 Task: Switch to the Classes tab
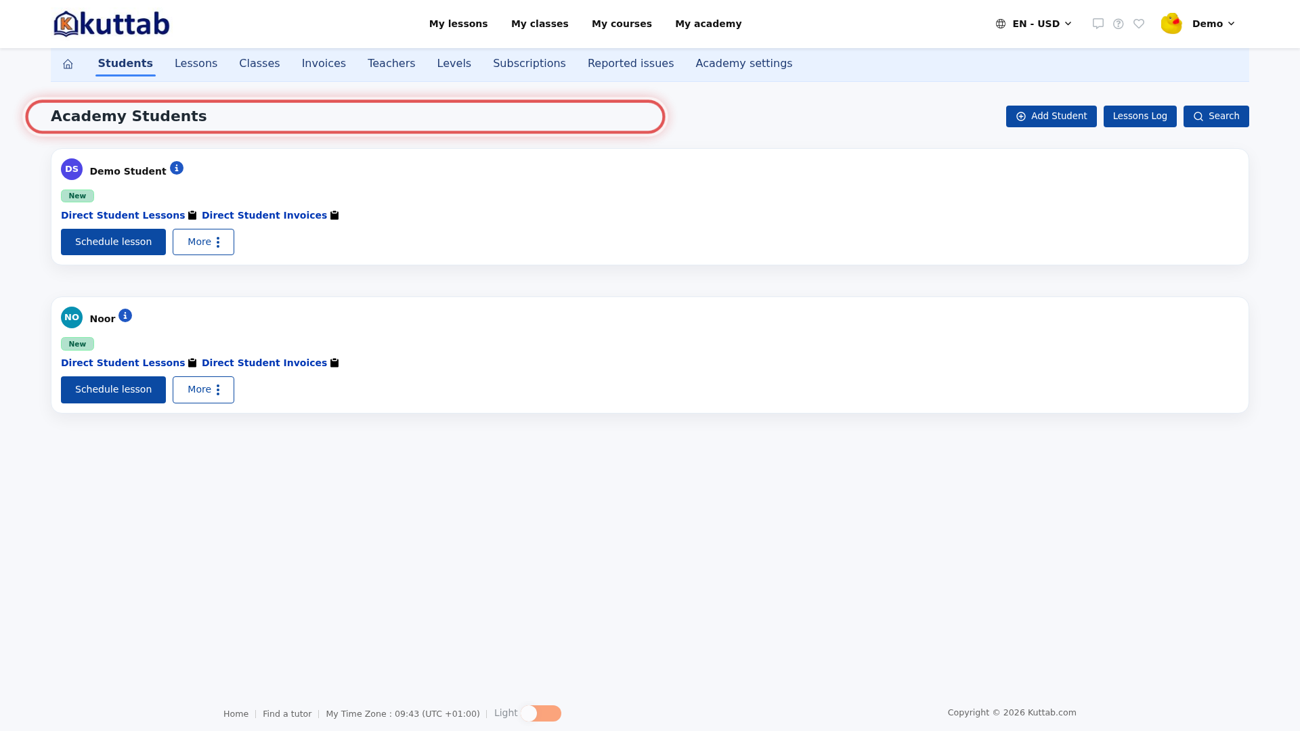259,64
